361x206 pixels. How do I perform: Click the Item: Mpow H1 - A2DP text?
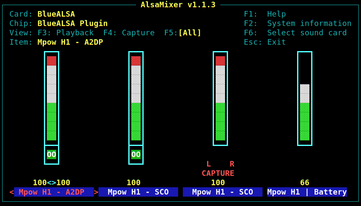point(56,42)
